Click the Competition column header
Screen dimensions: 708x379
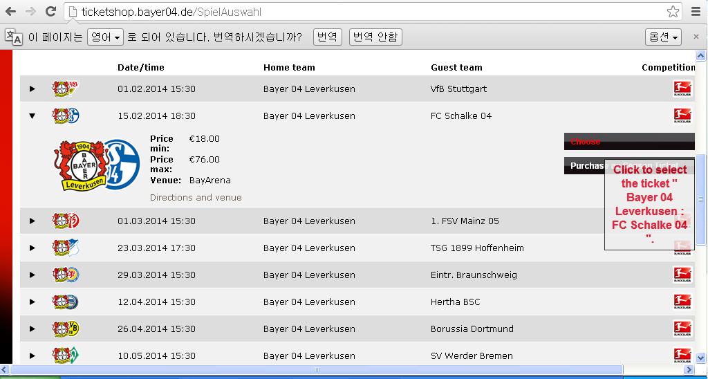coord(669,67)
